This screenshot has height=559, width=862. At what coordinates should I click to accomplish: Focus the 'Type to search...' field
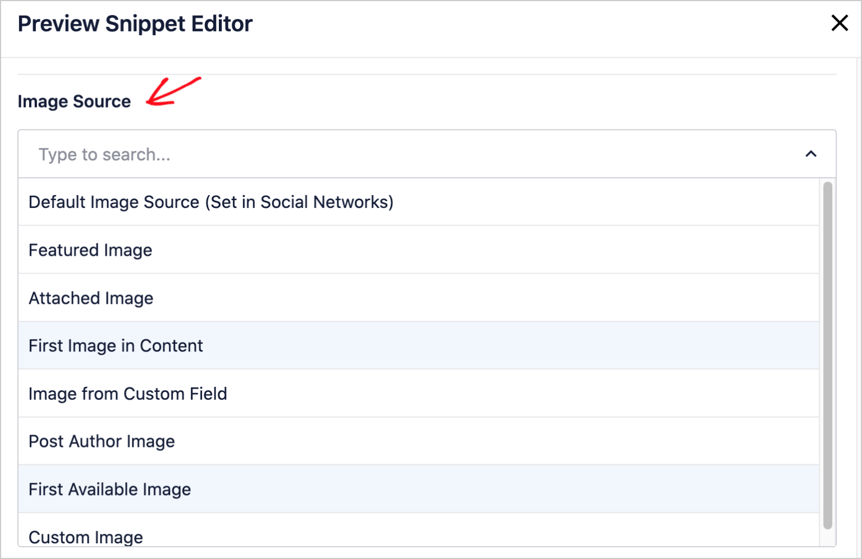click(x=393, y=154)
